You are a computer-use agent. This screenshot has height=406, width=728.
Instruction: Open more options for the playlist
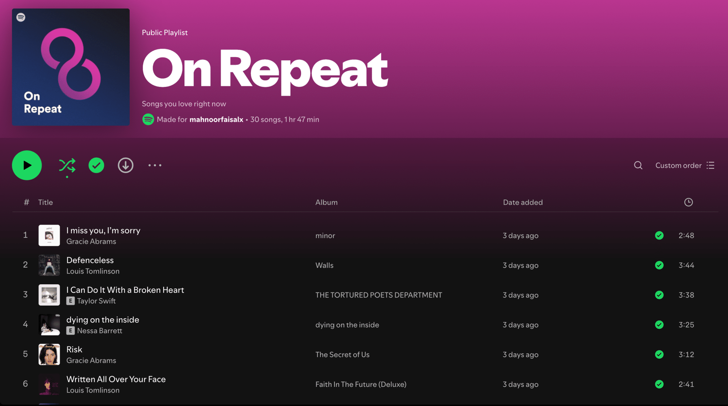coord(155,165)
